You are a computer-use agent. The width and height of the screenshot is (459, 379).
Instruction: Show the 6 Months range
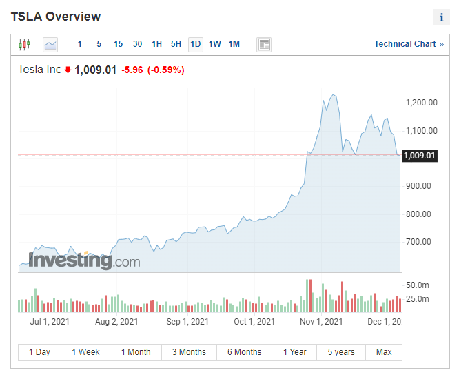(x=245, y=352)
